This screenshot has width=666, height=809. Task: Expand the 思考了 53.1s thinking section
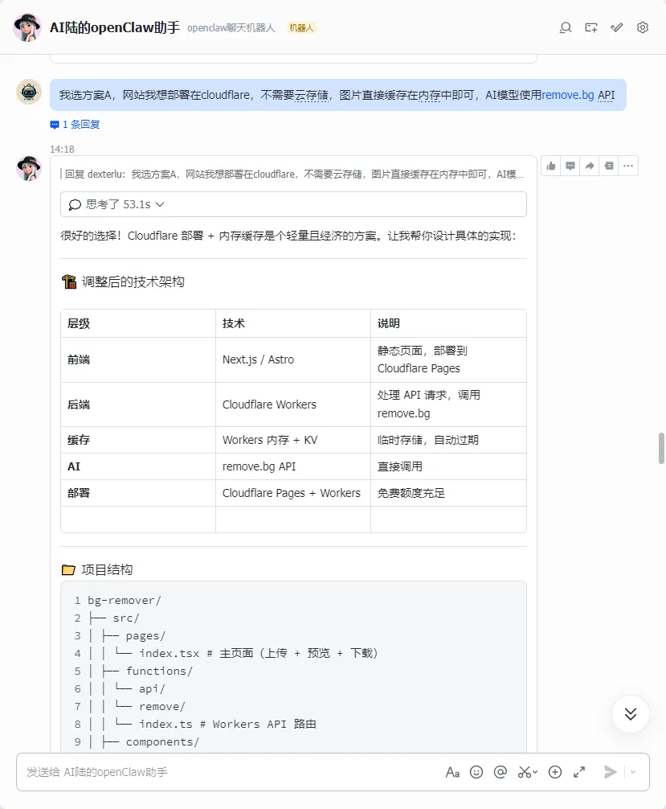pyautogui.click(x=293, y=204)
